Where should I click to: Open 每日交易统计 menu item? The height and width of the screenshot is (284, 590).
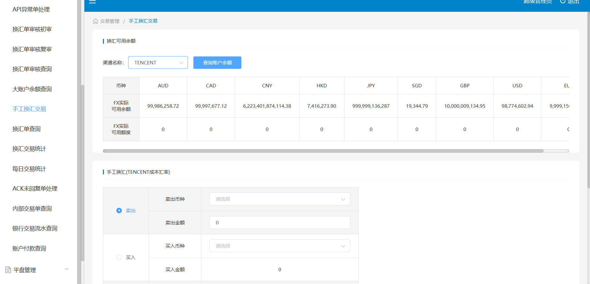click(29, 169)
